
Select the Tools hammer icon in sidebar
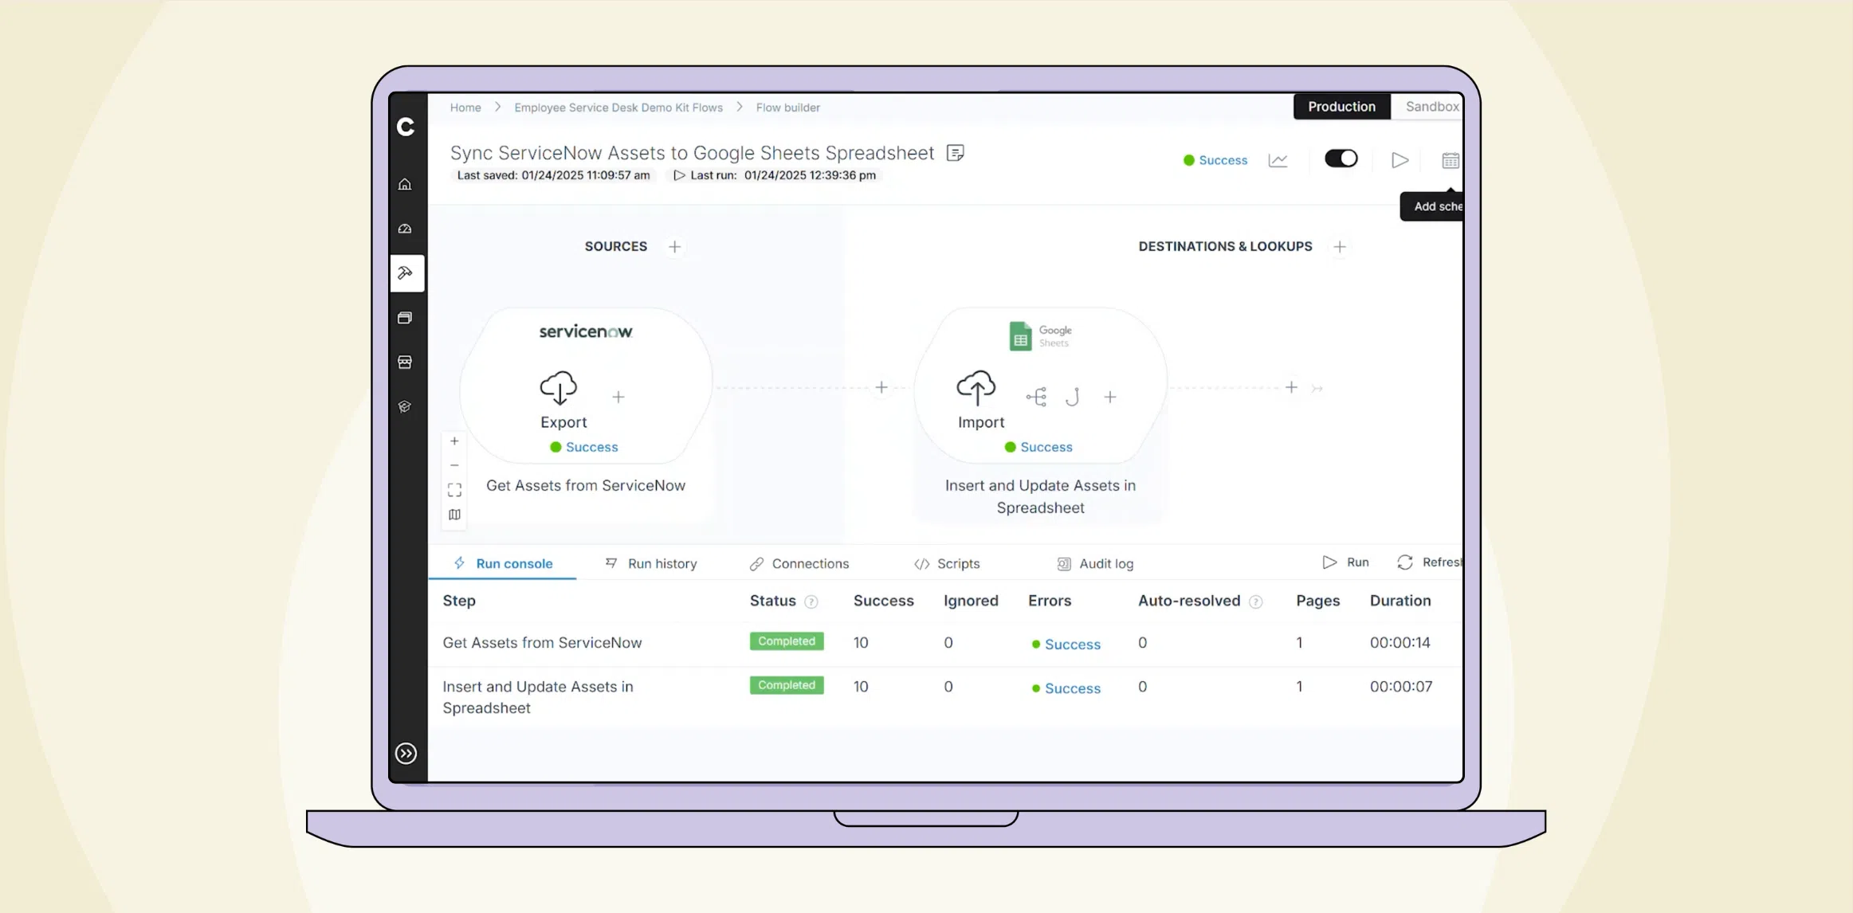tap(406, 272)
